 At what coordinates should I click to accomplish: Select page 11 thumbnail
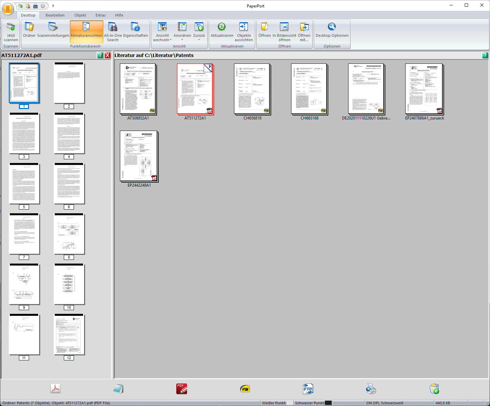point(24,334)
